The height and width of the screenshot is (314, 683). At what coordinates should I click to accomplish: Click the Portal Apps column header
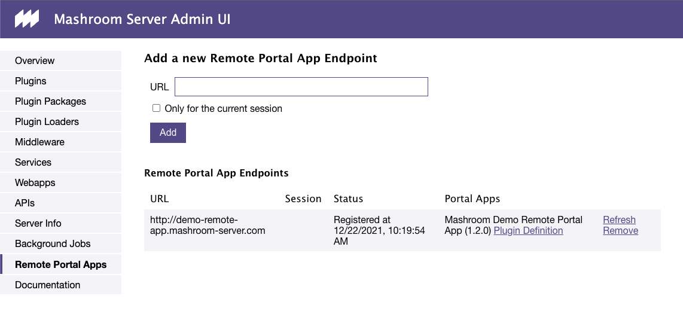(472, 199)
